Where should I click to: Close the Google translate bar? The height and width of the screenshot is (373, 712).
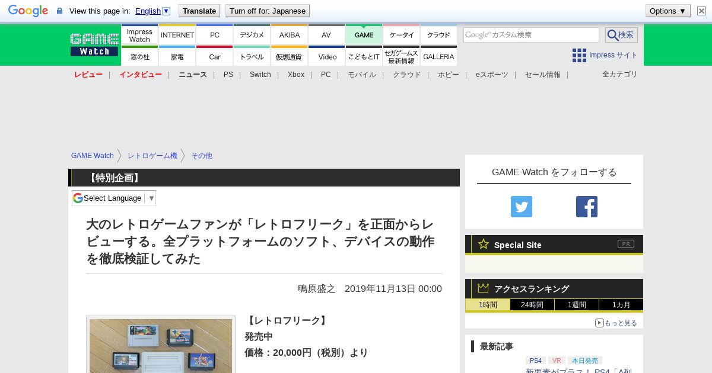pos(701,11)
